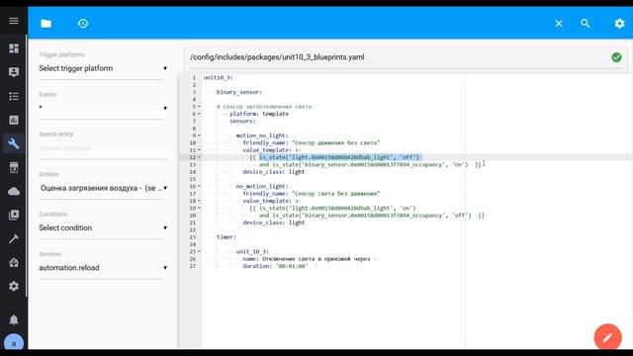The width and height of the screenshot is (633, 356).
Task: Open Configuration gear in the sidebar
Action: click(x=14, y=286)
